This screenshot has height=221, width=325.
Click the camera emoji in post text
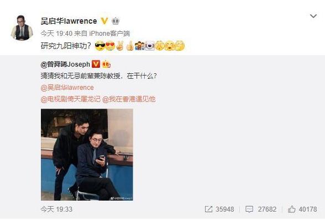pos(150,46)
